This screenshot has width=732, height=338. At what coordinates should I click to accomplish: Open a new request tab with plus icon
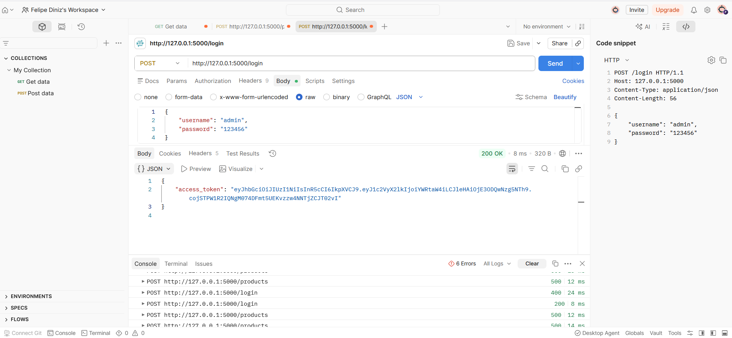(384, 27)
